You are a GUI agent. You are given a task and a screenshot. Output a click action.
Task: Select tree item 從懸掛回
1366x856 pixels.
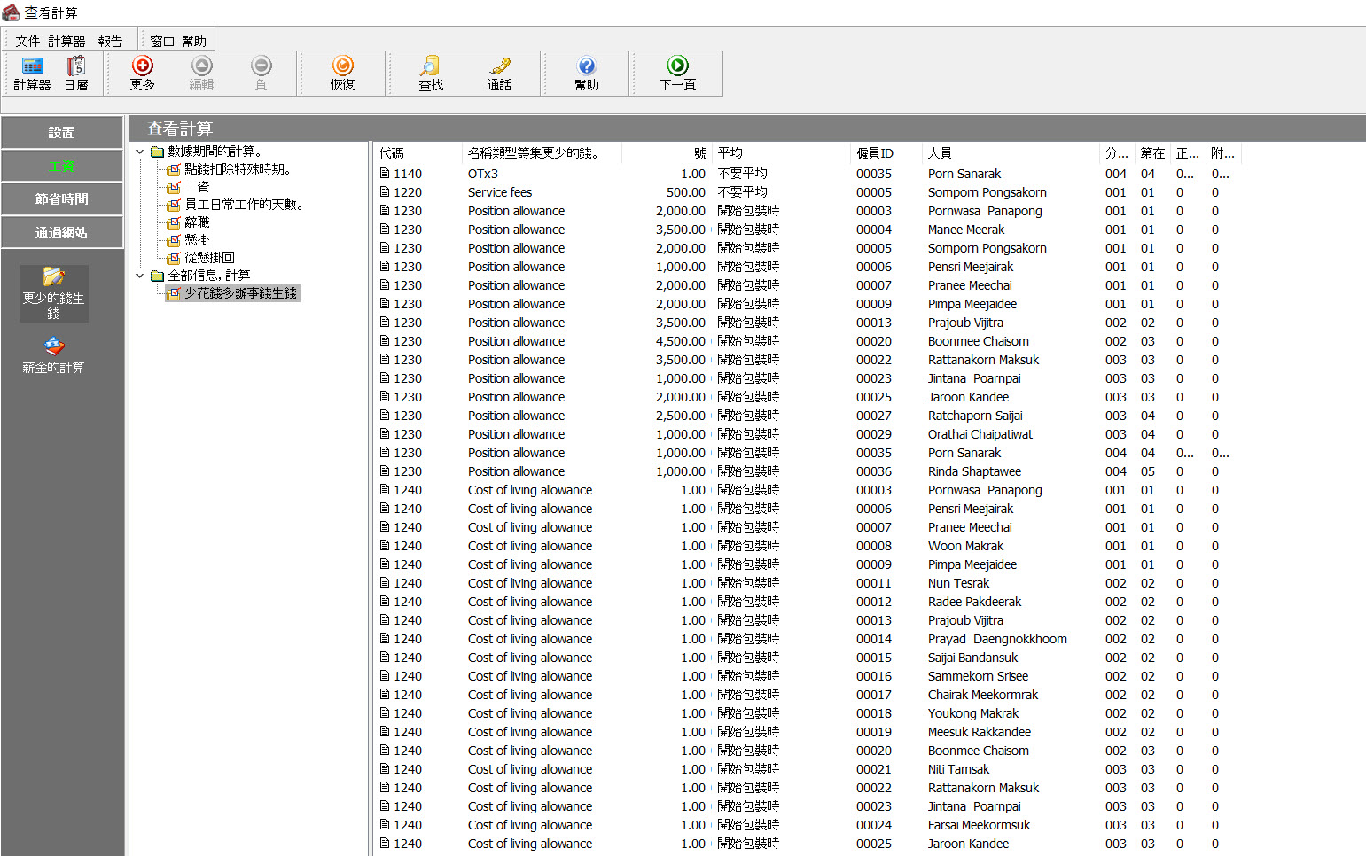(x=209, y=258)
